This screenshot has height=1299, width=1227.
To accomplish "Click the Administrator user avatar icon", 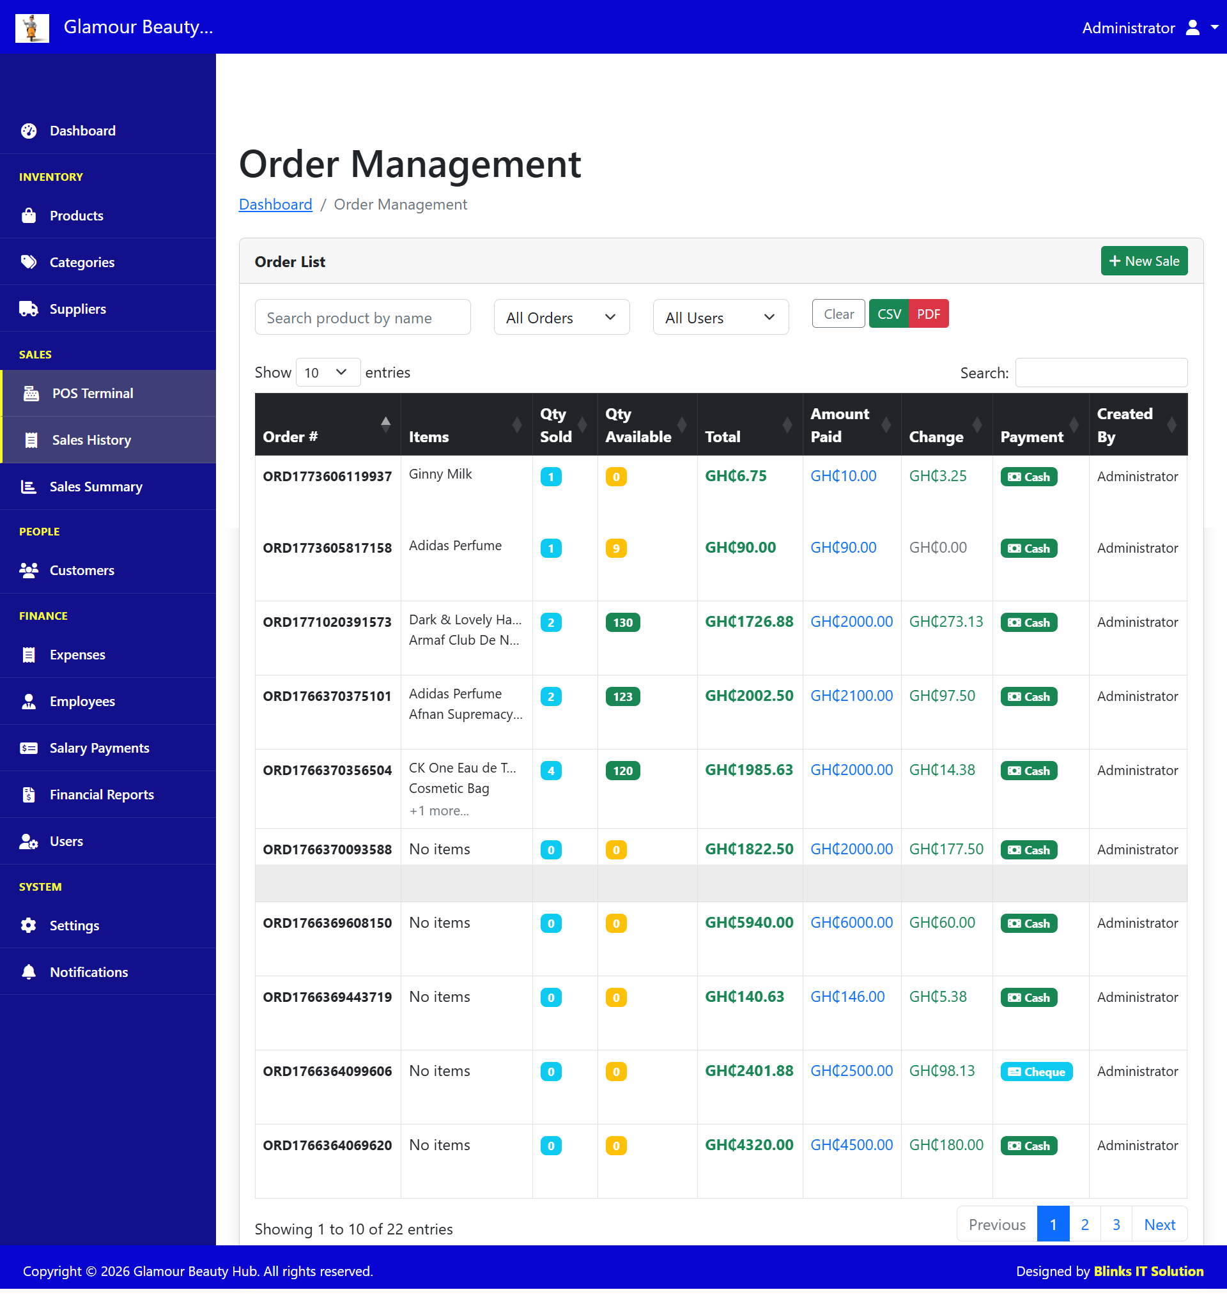I will pyautogui.click(x=1193, y=27).
